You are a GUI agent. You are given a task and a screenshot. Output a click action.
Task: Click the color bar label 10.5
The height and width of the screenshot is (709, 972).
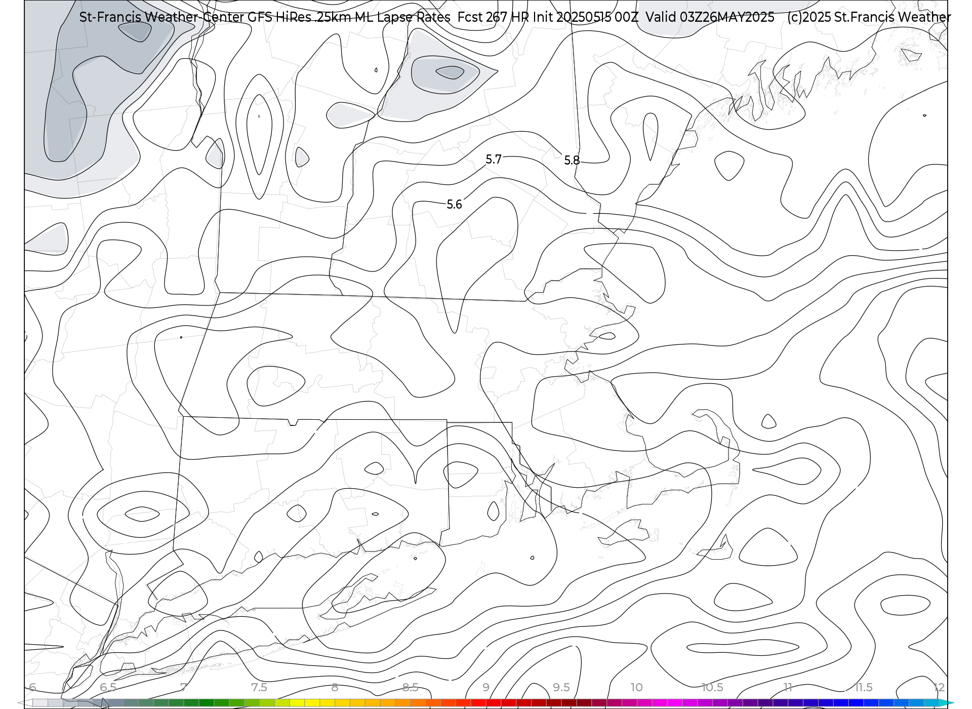(x=712, y=687)
